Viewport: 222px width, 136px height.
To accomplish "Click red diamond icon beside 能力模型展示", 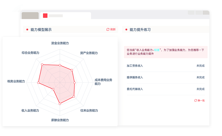I will 27,30.
